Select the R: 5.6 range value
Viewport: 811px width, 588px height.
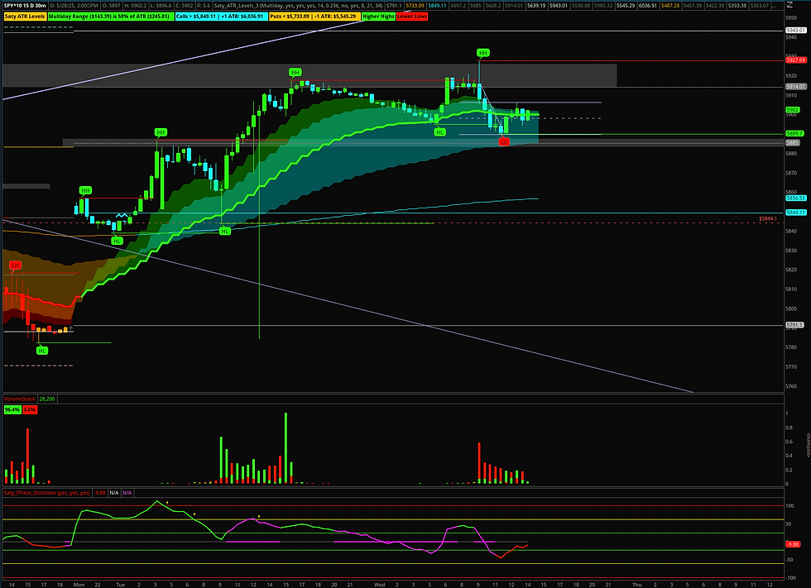(x=204, y=6)
